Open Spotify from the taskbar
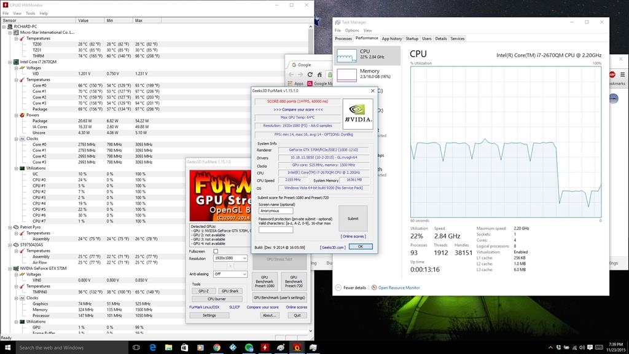Viewport: 629px width, 354px height. (249, 348)
